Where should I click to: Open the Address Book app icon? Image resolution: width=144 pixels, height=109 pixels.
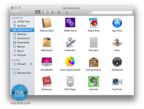47,23
